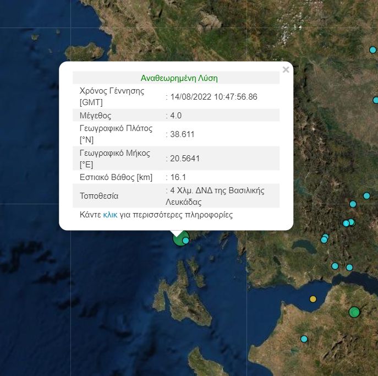Click the focal depth value 16.1
378x376 pixels.
point(178,177)
